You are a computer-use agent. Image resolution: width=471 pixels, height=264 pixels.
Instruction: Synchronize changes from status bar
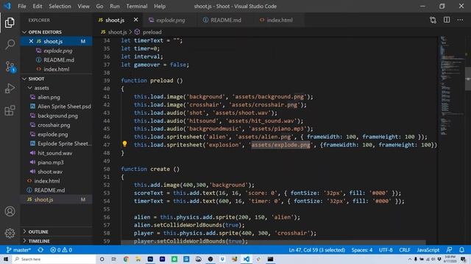pyautogui.click(x=40, y=249)
